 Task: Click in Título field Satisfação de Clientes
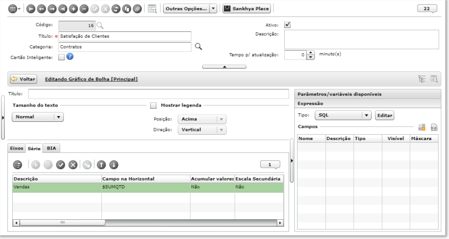125,36
